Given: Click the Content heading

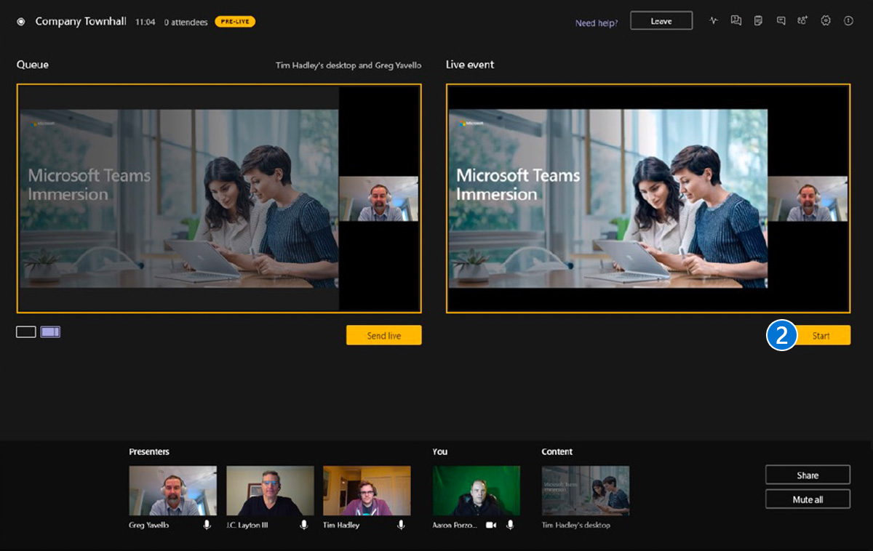Looking at the screenshot, I should (x=557, y=451).
